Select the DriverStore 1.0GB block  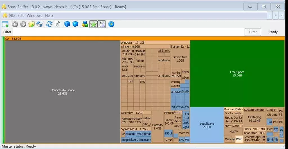coord(180,59)
